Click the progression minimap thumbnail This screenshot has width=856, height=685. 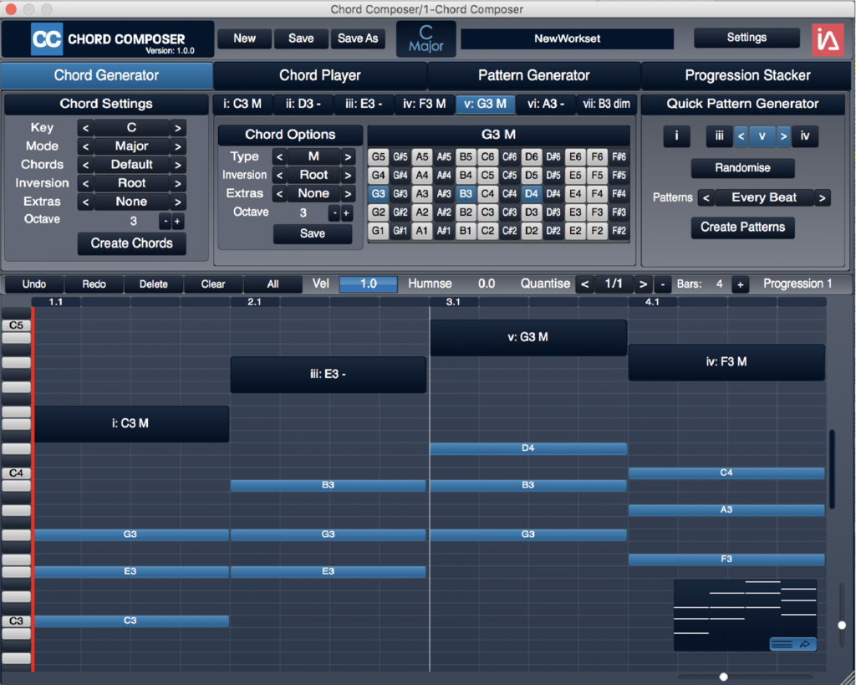coord(745,615)
